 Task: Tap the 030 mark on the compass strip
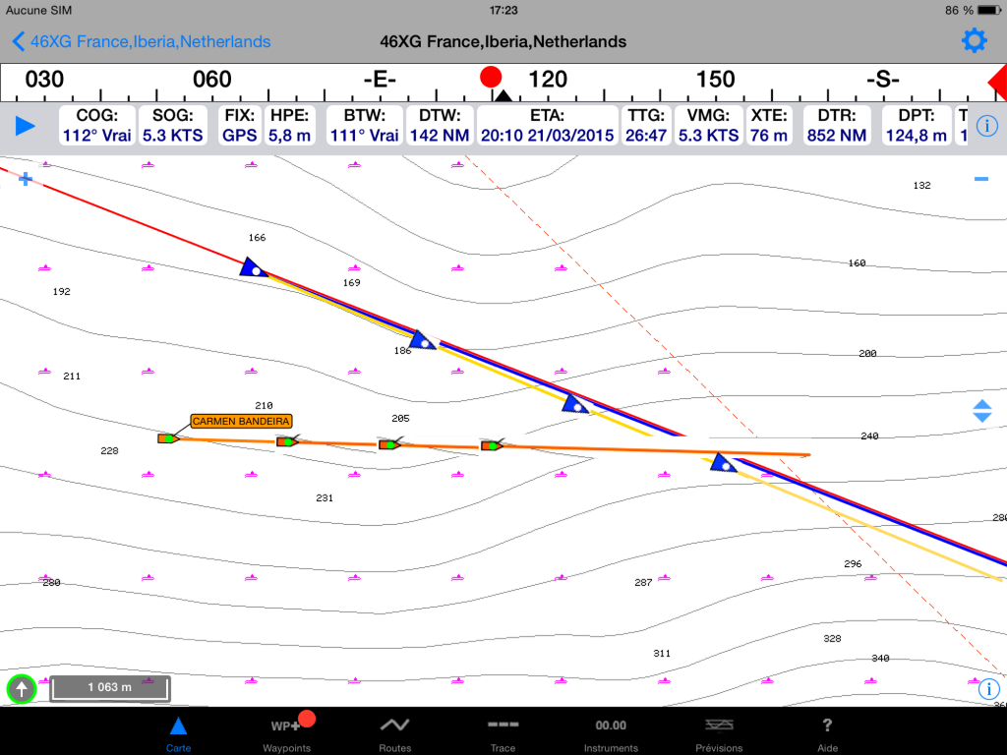(44, 80)
